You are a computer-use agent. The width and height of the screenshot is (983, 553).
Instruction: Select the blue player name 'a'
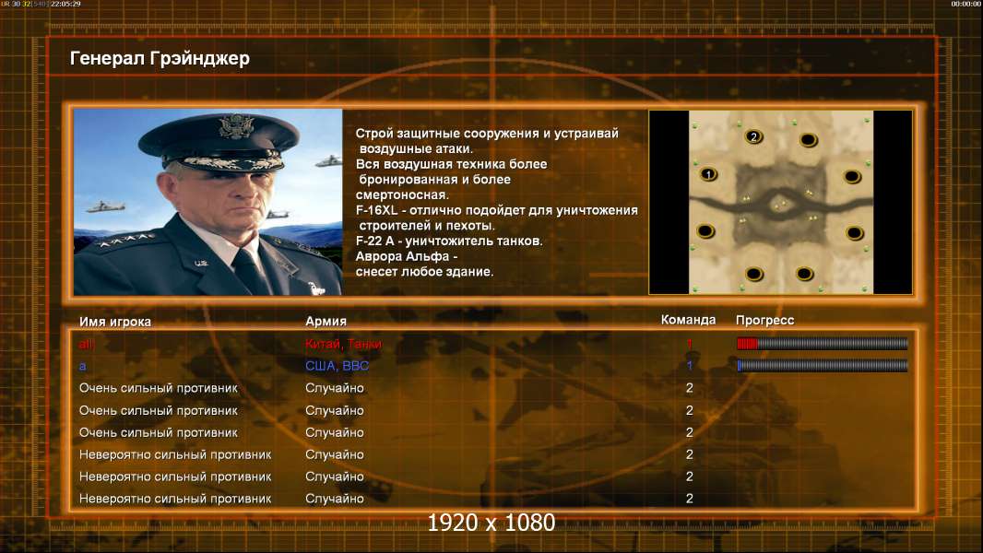(83, 366)
